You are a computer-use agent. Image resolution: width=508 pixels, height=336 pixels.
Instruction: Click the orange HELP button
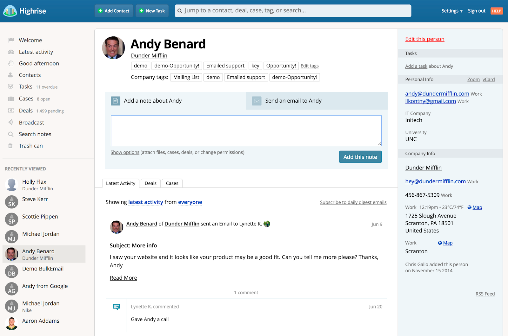pyautogui.click(x=497, y=11)
